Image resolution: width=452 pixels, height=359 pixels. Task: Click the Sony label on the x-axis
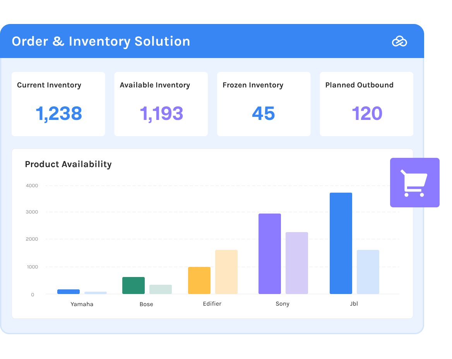click(282, 304)
